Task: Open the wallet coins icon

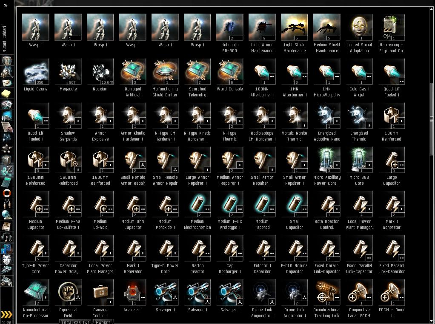Action: tap(6, 170)
